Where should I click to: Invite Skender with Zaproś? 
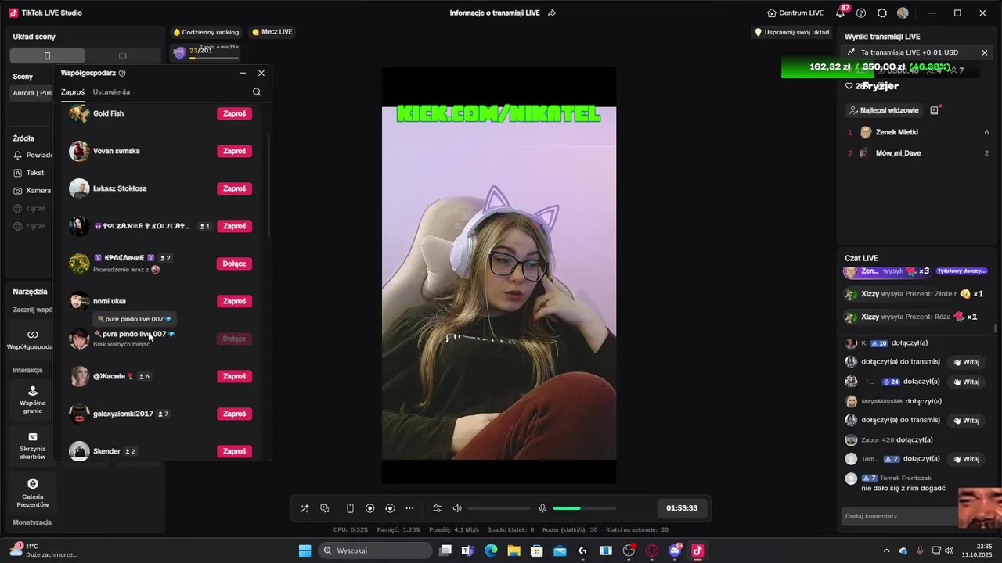tap(234, 451)
